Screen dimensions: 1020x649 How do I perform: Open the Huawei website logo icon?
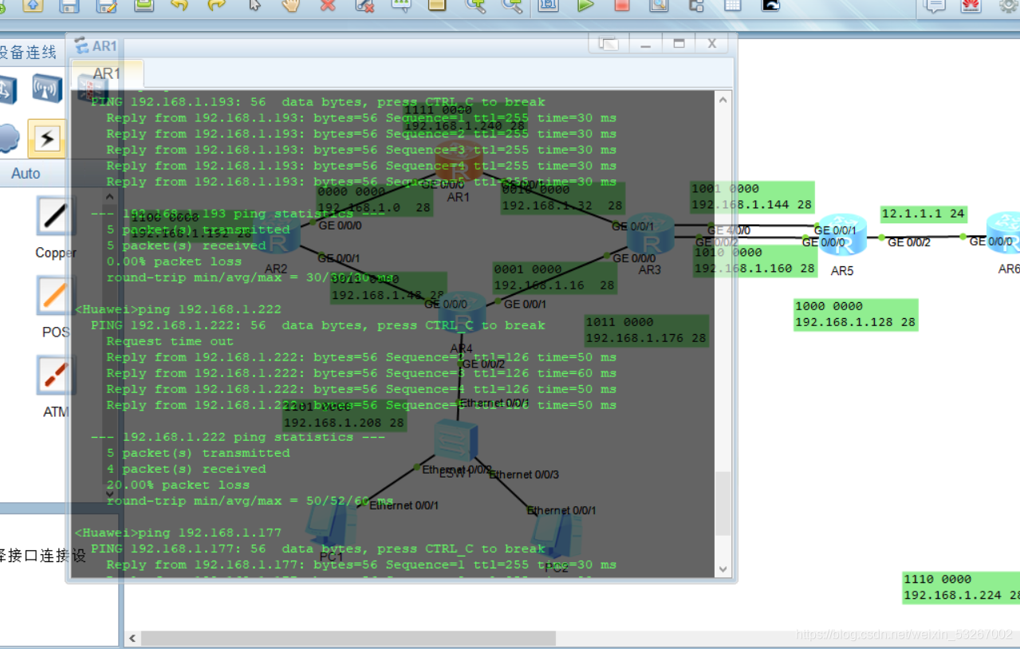pyautogui.click(x=971, y=5)
